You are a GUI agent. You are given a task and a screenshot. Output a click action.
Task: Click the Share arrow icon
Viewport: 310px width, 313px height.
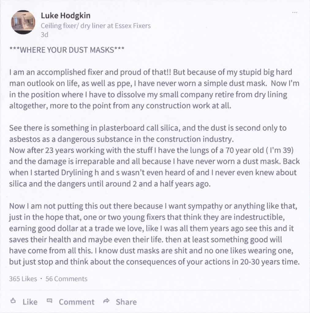coord(106,301)
